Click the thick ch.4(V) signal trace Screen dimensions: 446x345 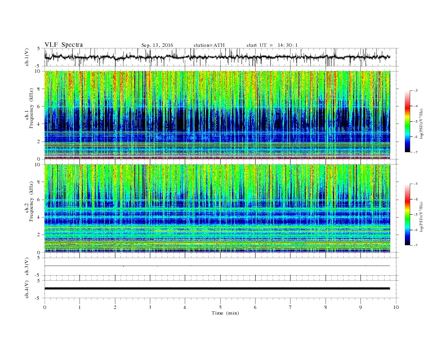pyautogui.click(x=217, y=289)
